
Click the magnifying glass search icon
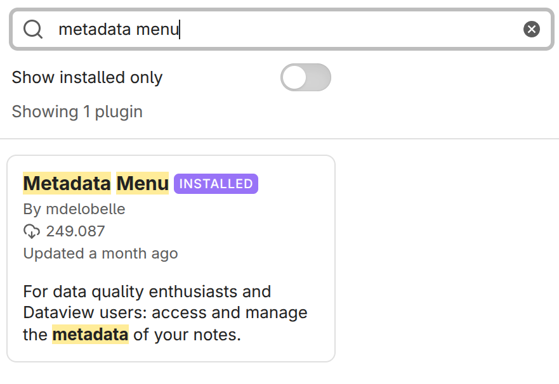32,29
